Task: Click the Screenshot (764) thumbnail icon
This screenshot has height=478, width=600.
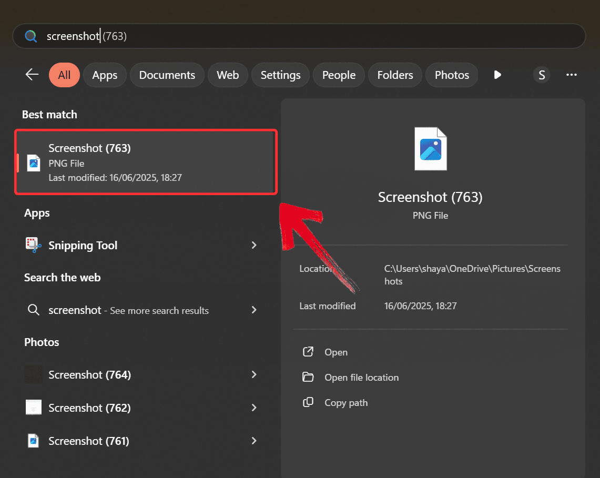Action: [34, 374]
